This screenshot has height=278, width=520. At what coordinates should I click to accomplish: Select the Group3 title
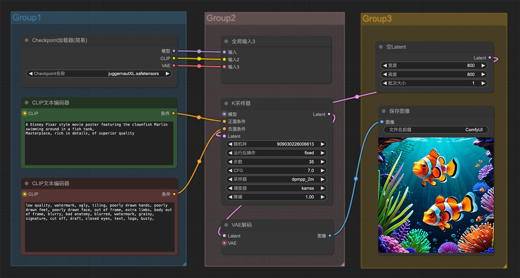coord(377,19)
